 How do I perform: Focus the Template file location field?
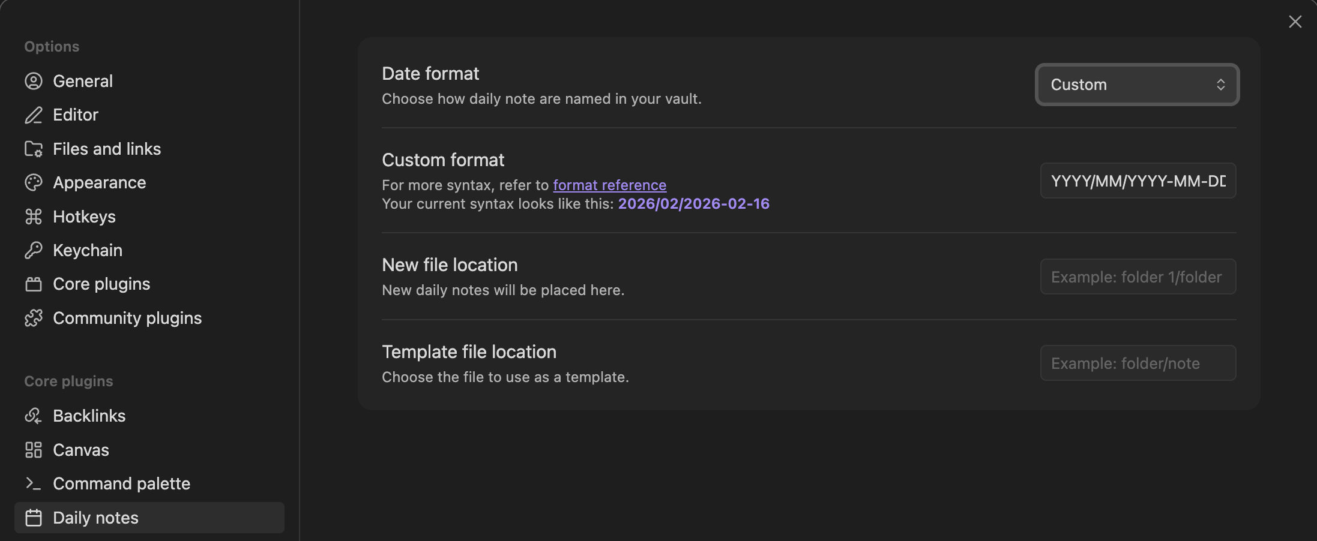click(x=1138, y=363)
